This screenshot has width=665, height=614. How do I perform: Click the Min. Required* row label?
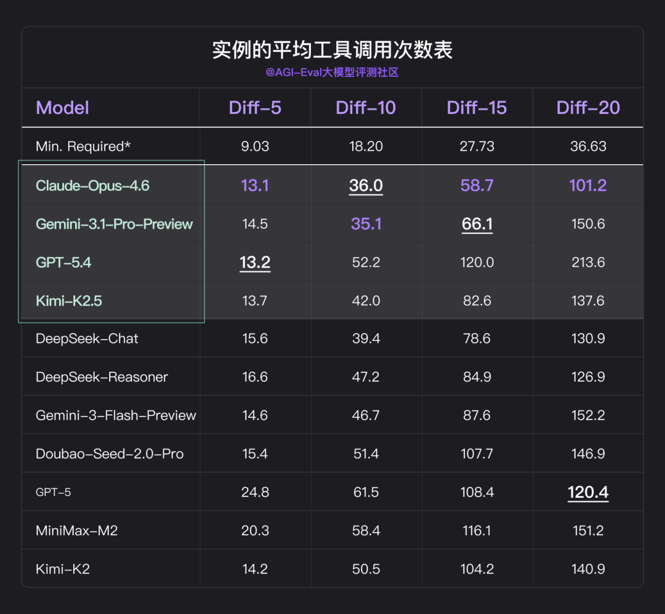pyautogui.click(x=83, y=146)
